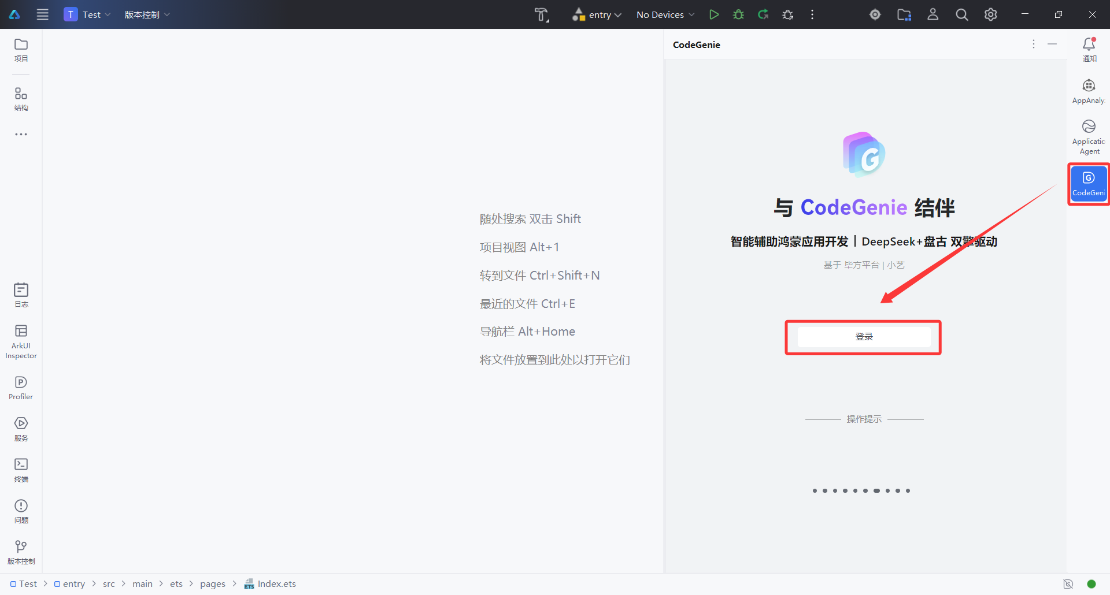Open search everywhere magnifier icon

click(x=962, y=14)
